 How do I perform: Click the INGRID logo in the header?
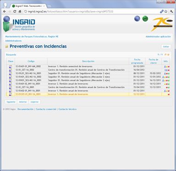(x=19, y=24)
